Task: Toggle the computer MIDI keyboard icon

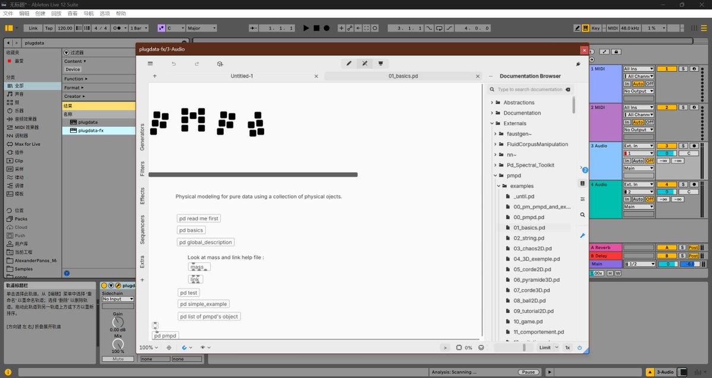Action: pyautogui.click(x=586, y=28)
